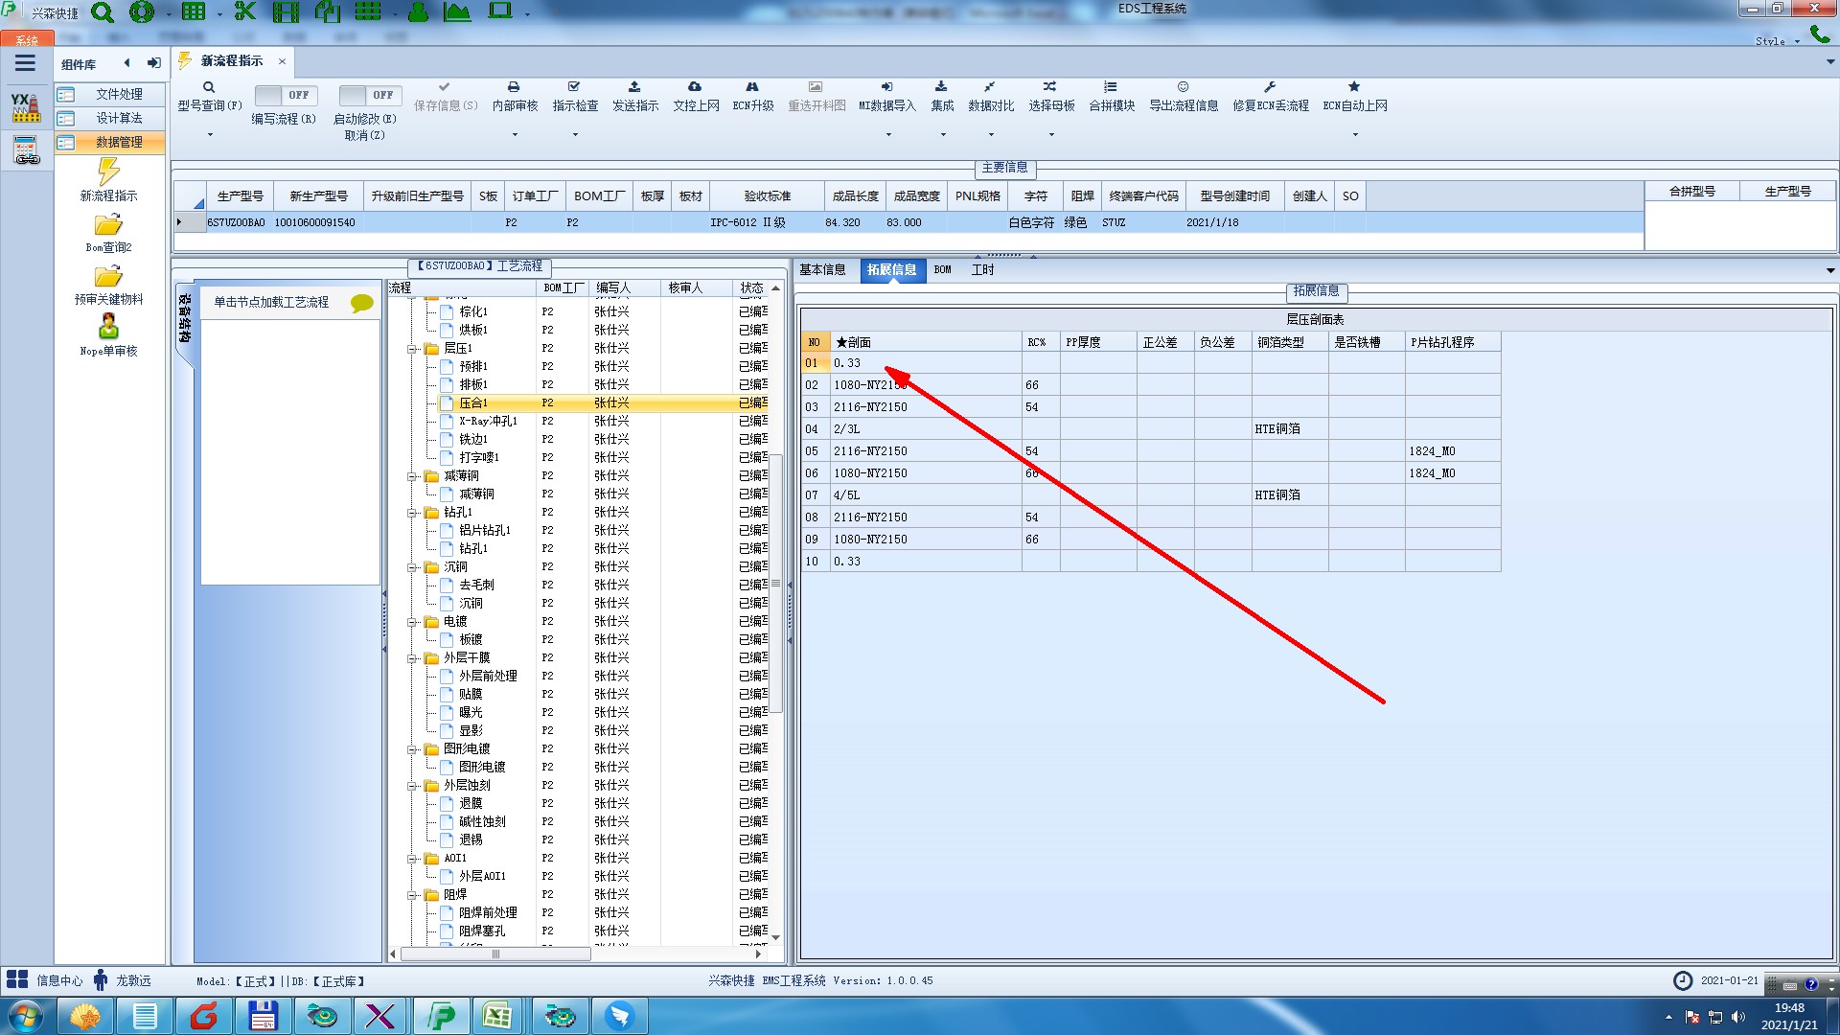
Task: Click the 内部审核 printer icon
Action: [x=514, y=87]
